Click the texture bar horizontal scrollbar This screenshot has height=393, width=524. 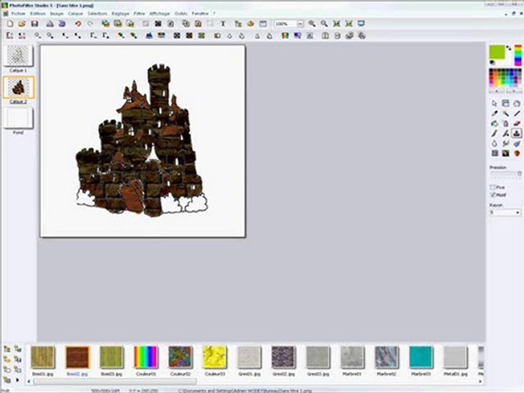(x=114, y=382)
